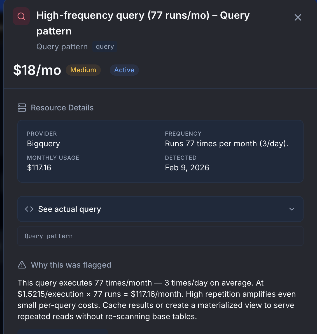
Task: Open the query pattern icon in the header
Action: 21,16
